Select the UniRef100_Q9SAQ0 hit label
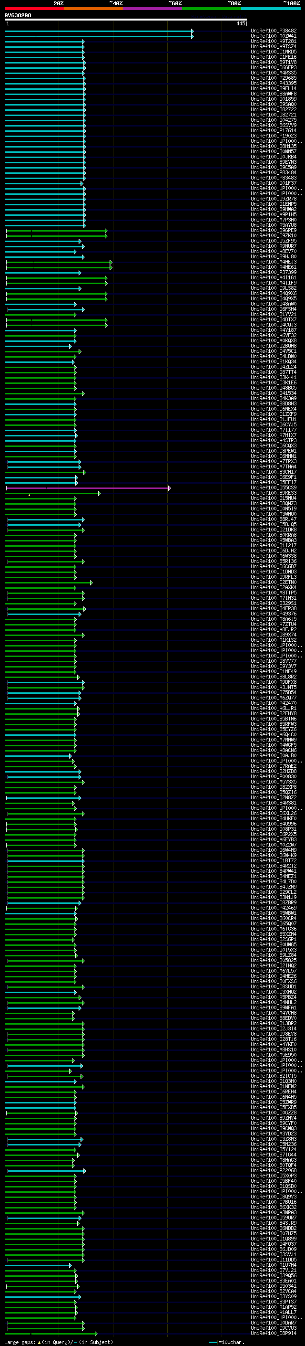305x1346 pixels. point(274,105)
